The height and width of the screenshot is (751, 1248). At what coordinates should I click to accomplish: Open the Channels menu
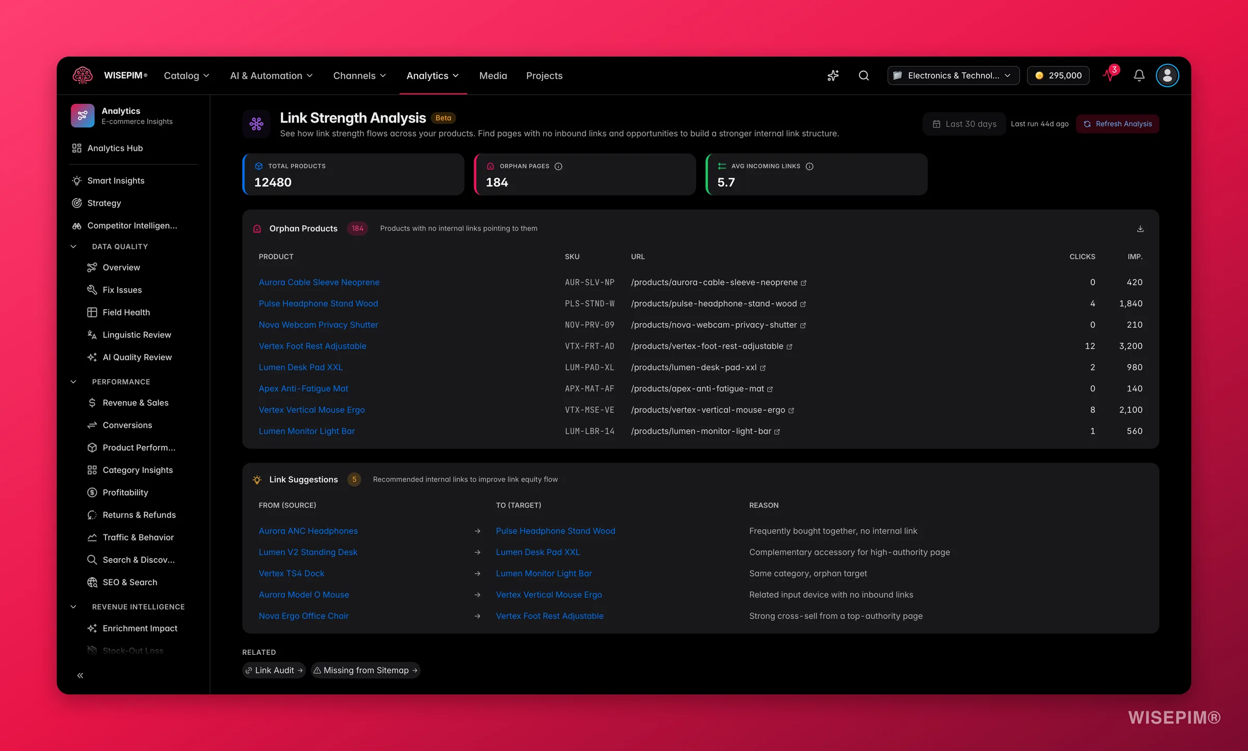point(359,75)
